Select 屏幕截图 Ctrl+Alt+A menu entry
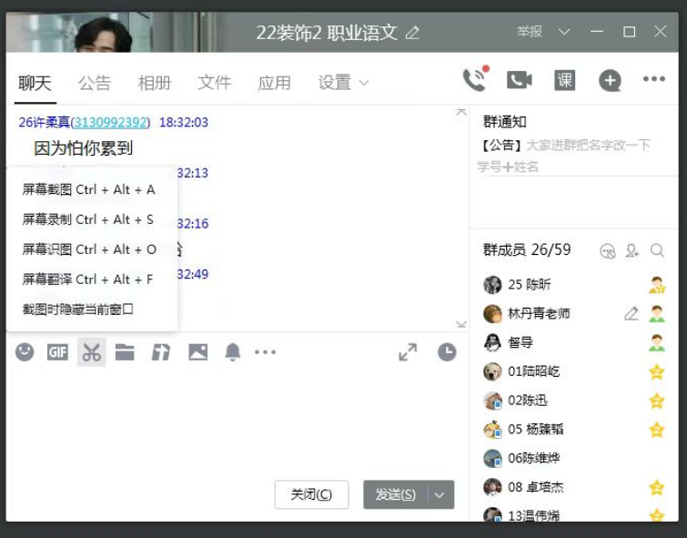687x538 pixels. pyautogui.click(x=89, y=190)
